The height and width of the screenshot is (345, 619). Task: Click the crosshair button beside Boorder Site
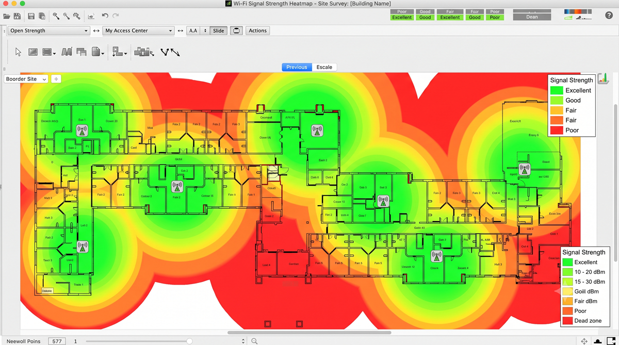56,79
